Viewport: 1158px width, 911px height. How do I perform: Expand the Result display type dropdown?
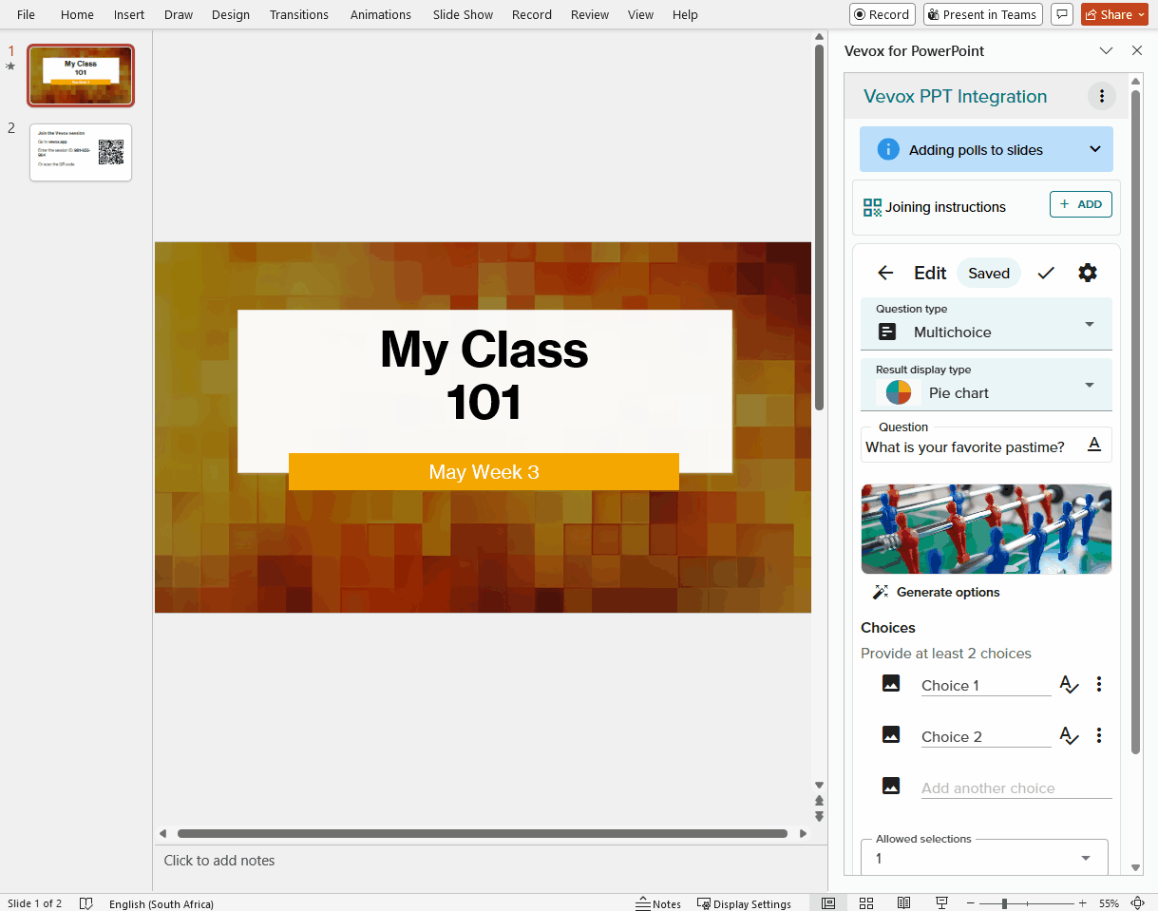coord(1090,385)
